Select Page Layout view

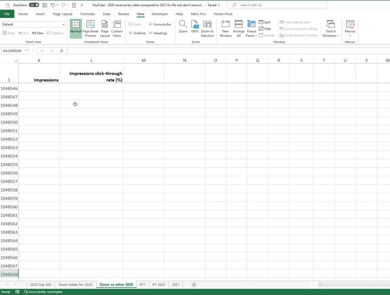click(104, 28)
